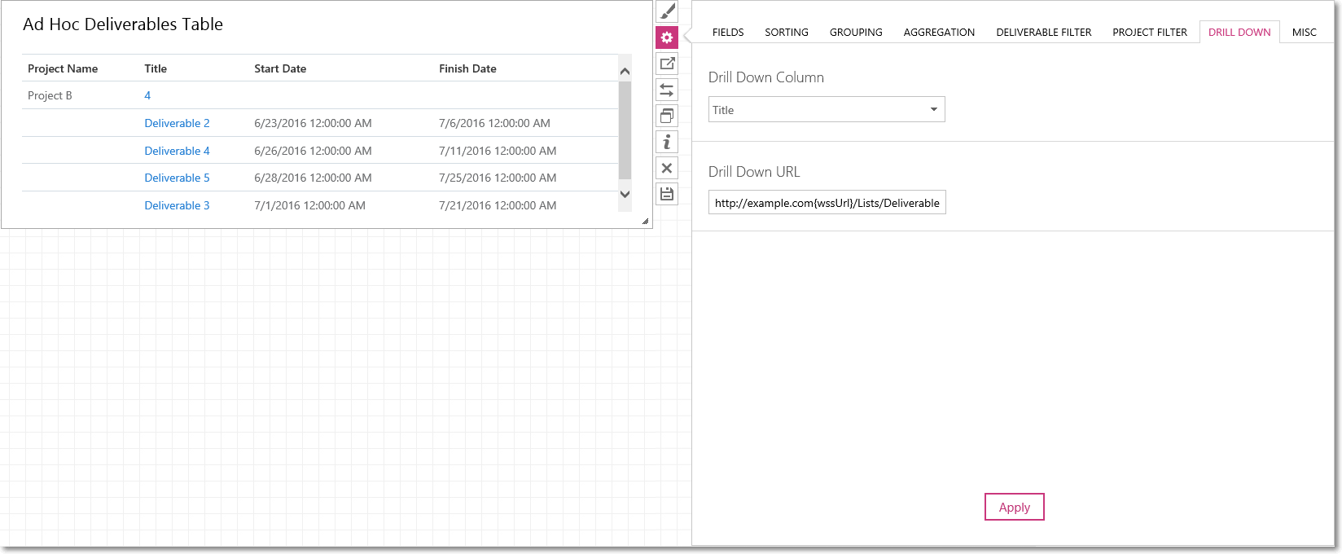The image size is (1342, 554).
Task: Open the Deliverable 5 link
Action: 177,178
